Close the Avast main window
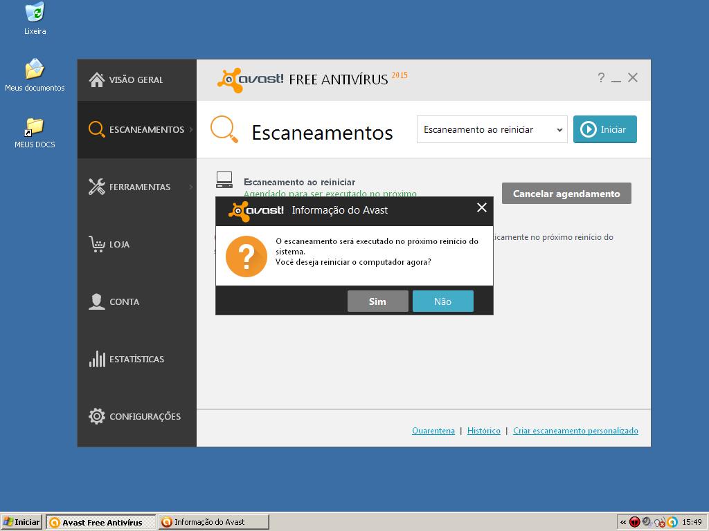 (x=633, y=77)
